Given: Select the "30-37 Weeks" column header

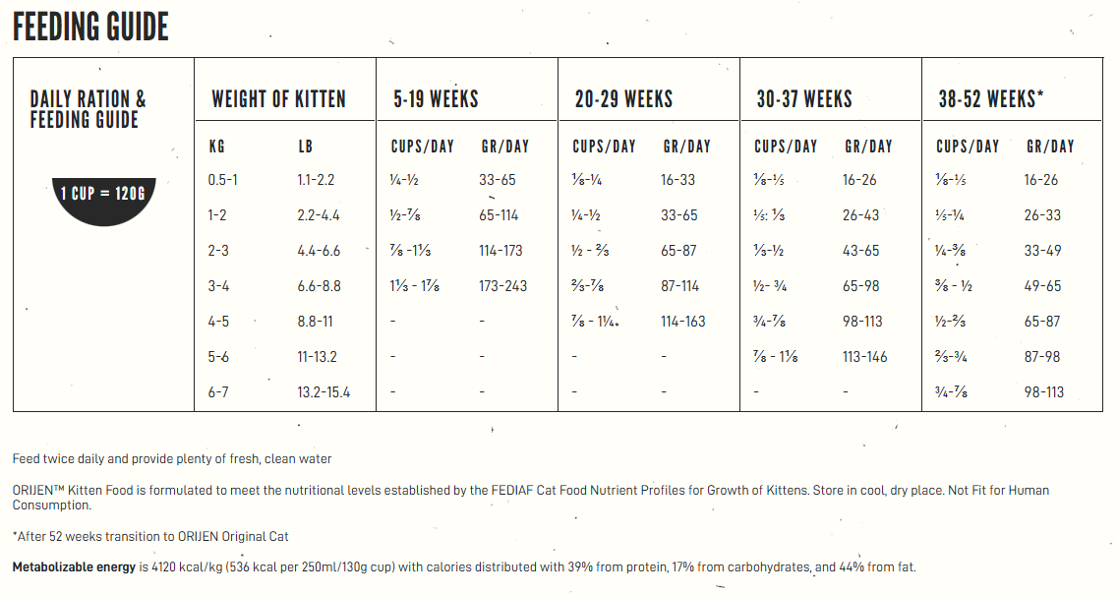Looking at the screenshot, I should click(804, 99).
